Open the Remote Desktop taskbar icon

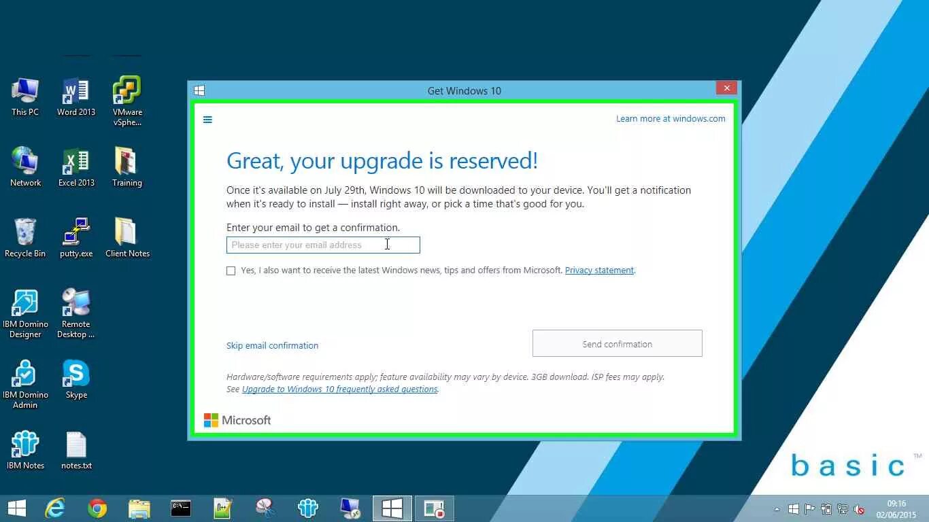pyautogui.click(x=350, y=508)
